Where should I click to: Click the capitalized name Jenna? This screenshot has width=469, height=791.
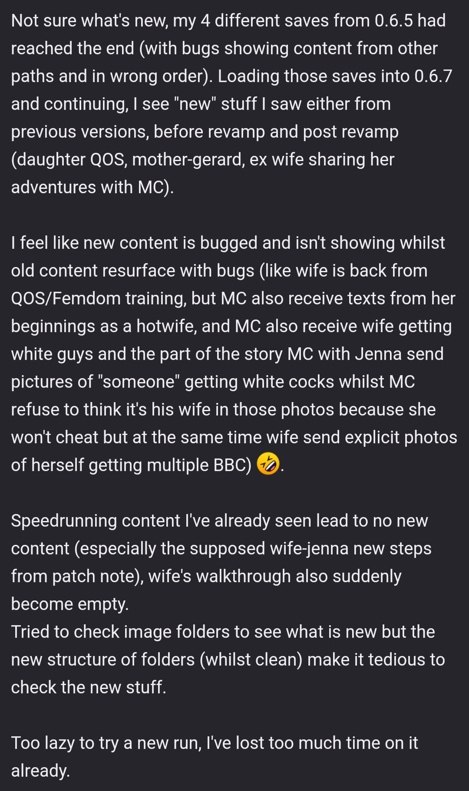click(378, 354)
